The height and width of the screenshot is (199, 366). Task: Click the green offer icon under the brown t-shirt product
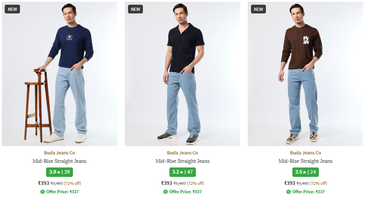click(288, 192)
